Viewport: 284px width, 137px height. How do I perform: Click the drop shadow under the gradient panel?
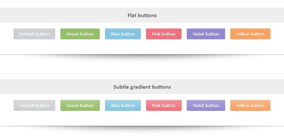142,128
